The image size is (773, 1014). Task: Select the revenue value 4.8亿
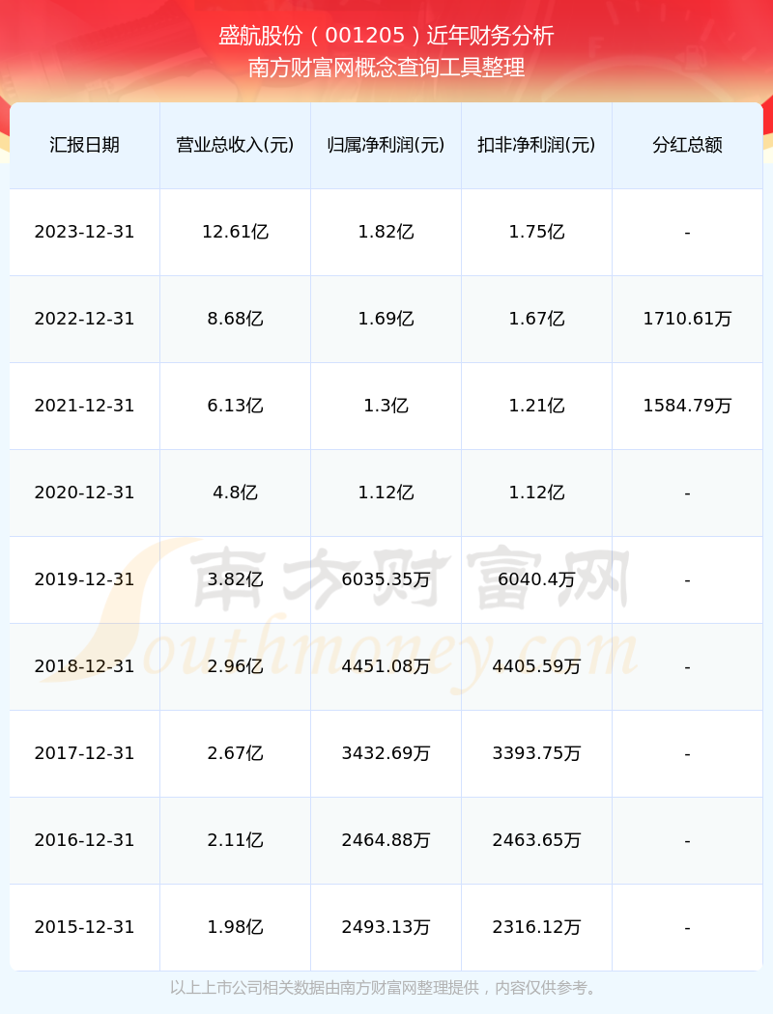pos(236,493)
